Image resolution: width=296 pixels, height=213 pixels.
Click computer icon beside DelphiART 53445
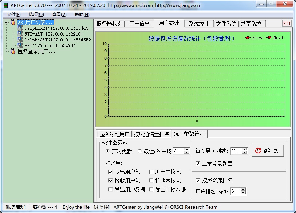(20, 28)
